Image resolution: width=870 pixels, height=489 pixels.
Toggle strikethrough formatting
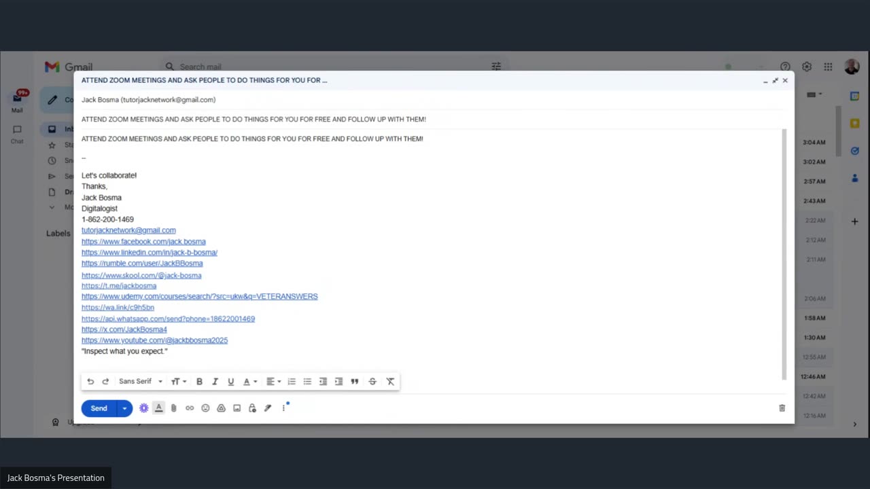pyautogui.click(x=372, y=382)
